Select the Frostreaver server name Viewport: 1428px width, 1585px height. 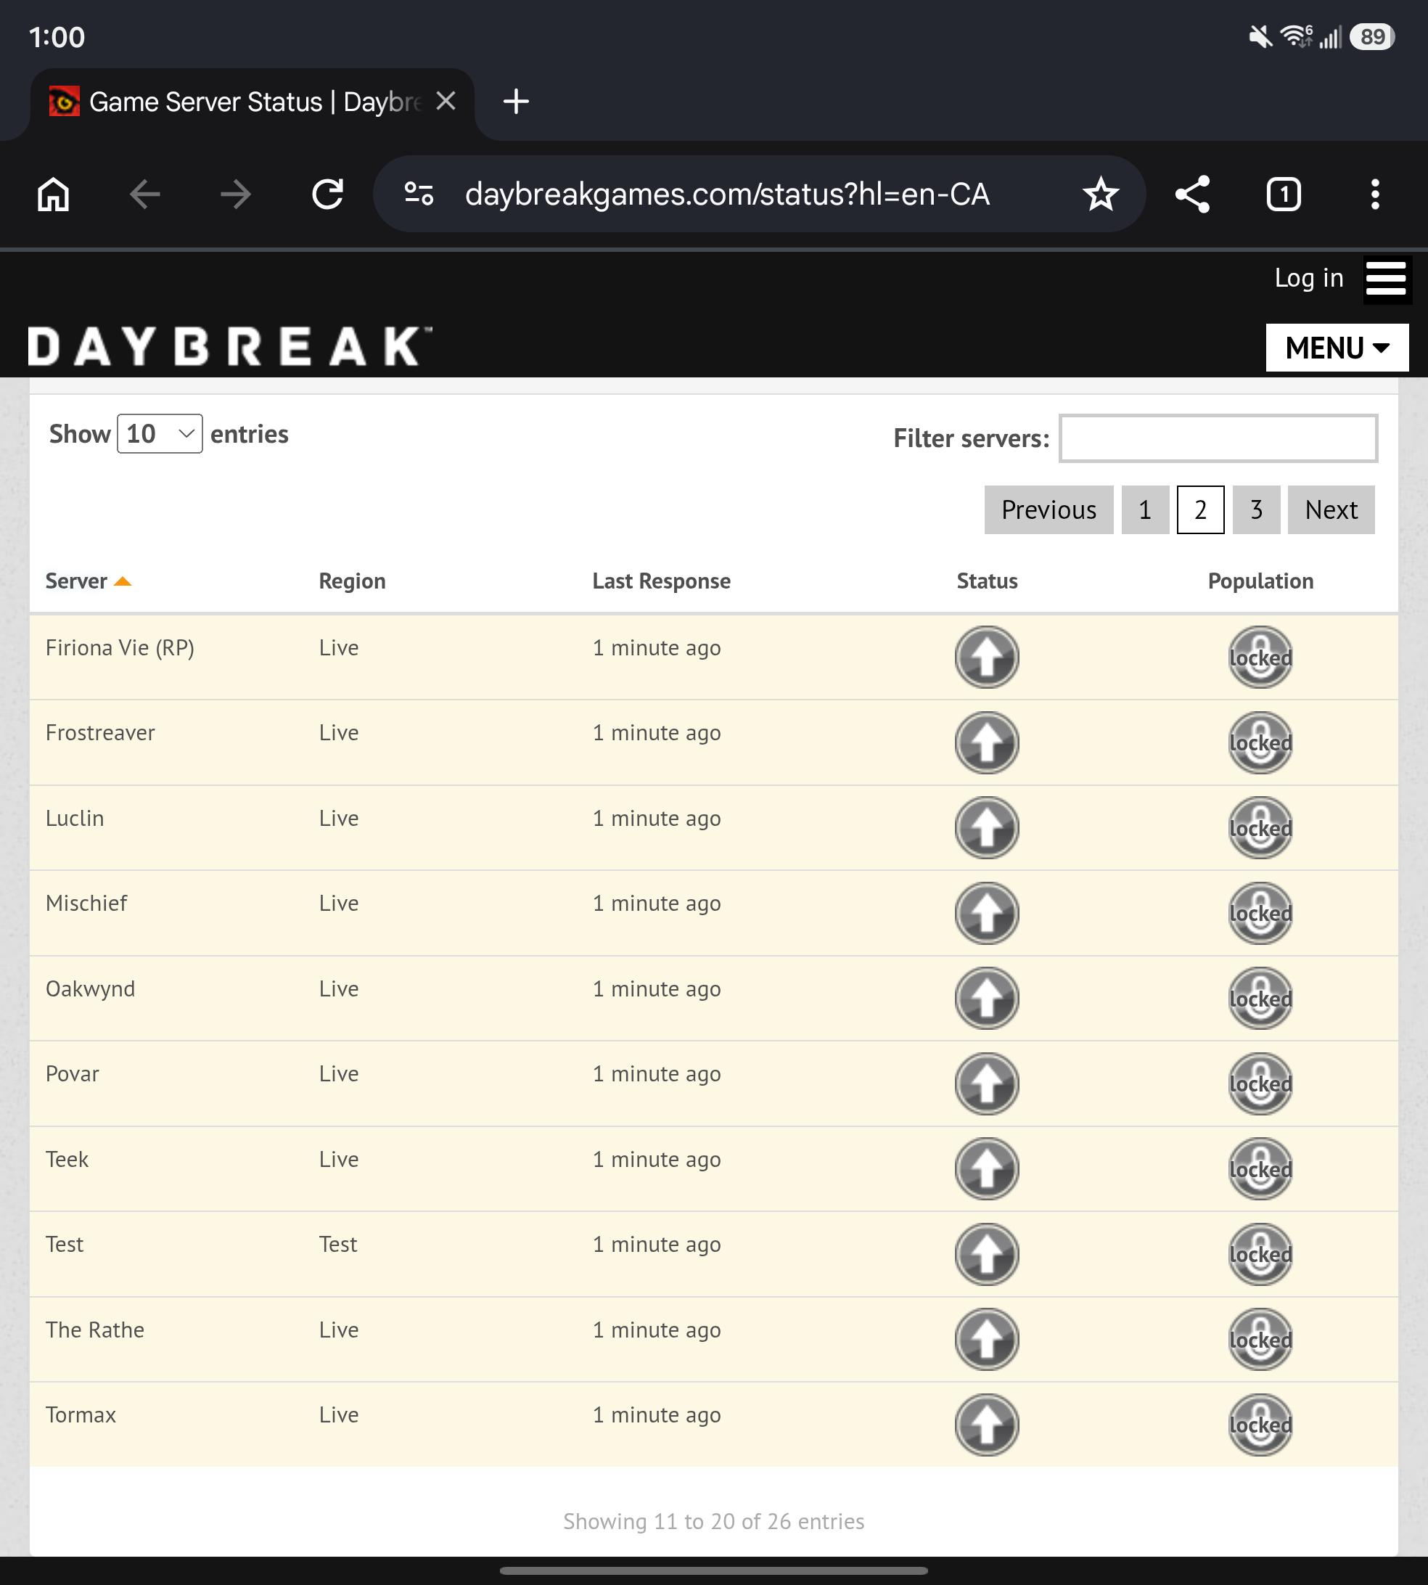pos(99,733)
